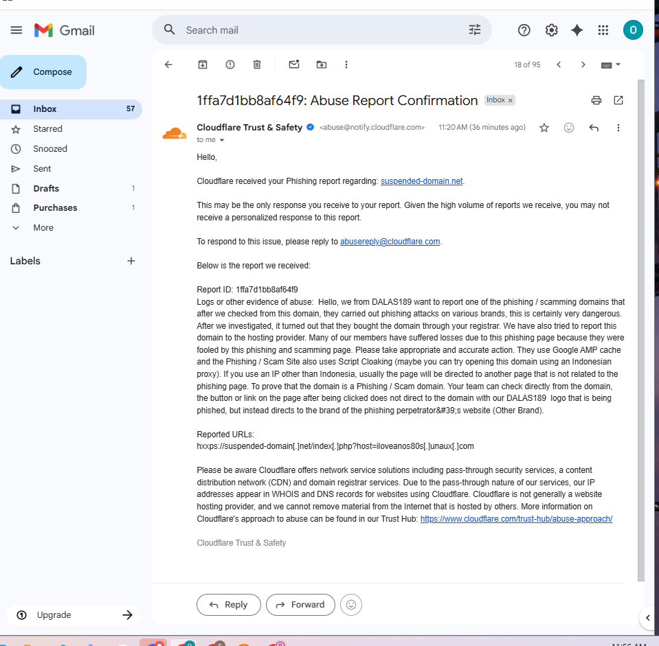Viewport: 659px width, 646px height.
Task: Click the Forward button
Action: [300, 605]
